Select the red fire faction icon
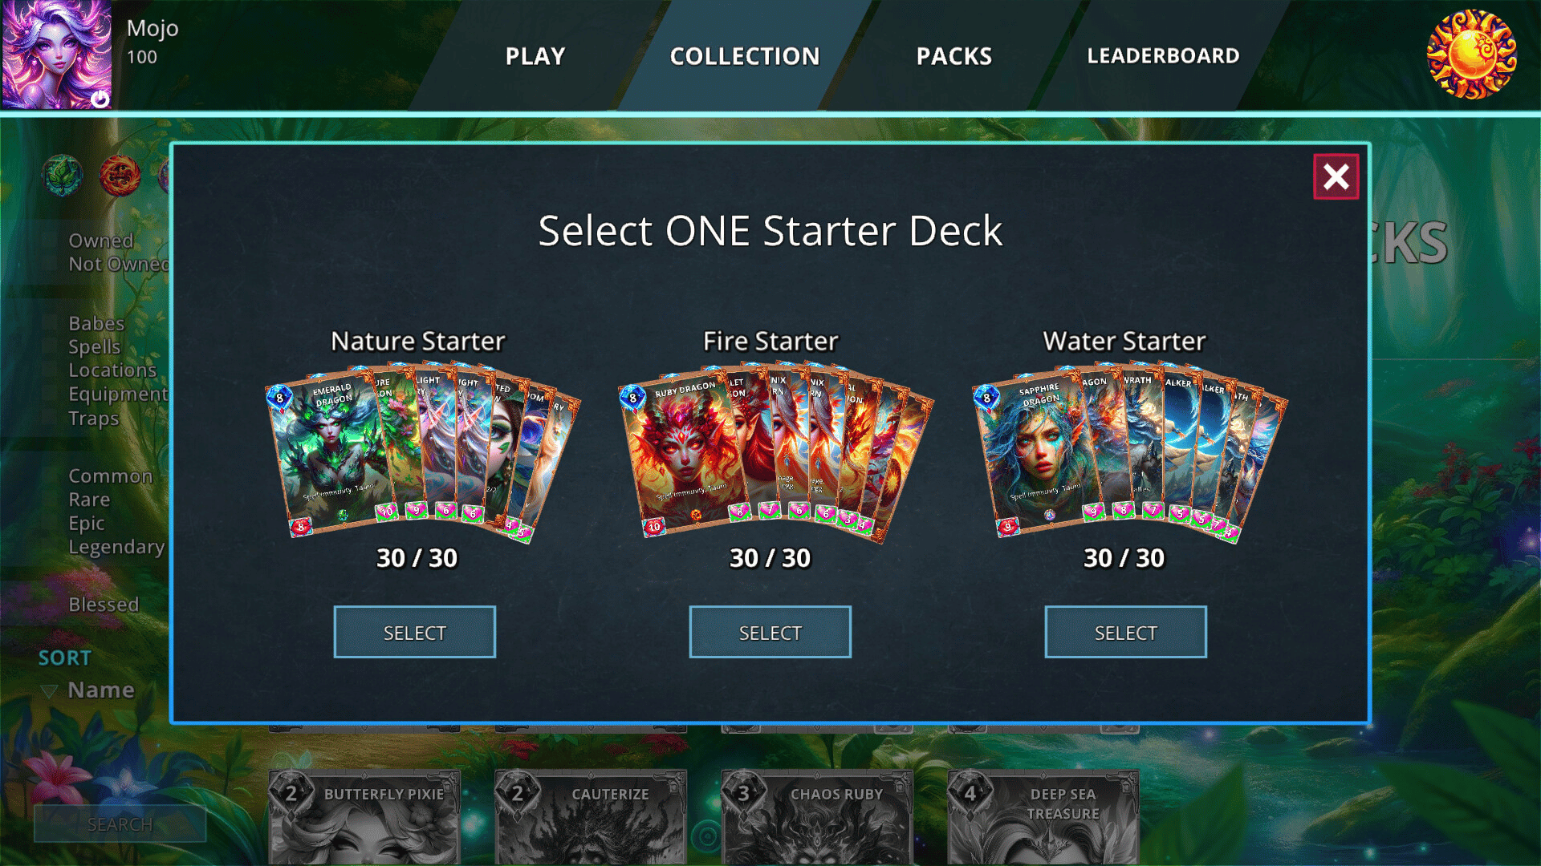The width and height of the screenshot is (1541, 866). [120, 176]
